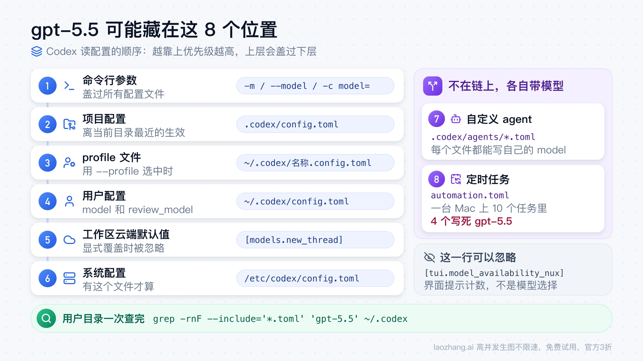The height and width of the screenshot is (361, 643).
Task: Click the red text 4 个写死 gpt-5.5
Action: 471,221
